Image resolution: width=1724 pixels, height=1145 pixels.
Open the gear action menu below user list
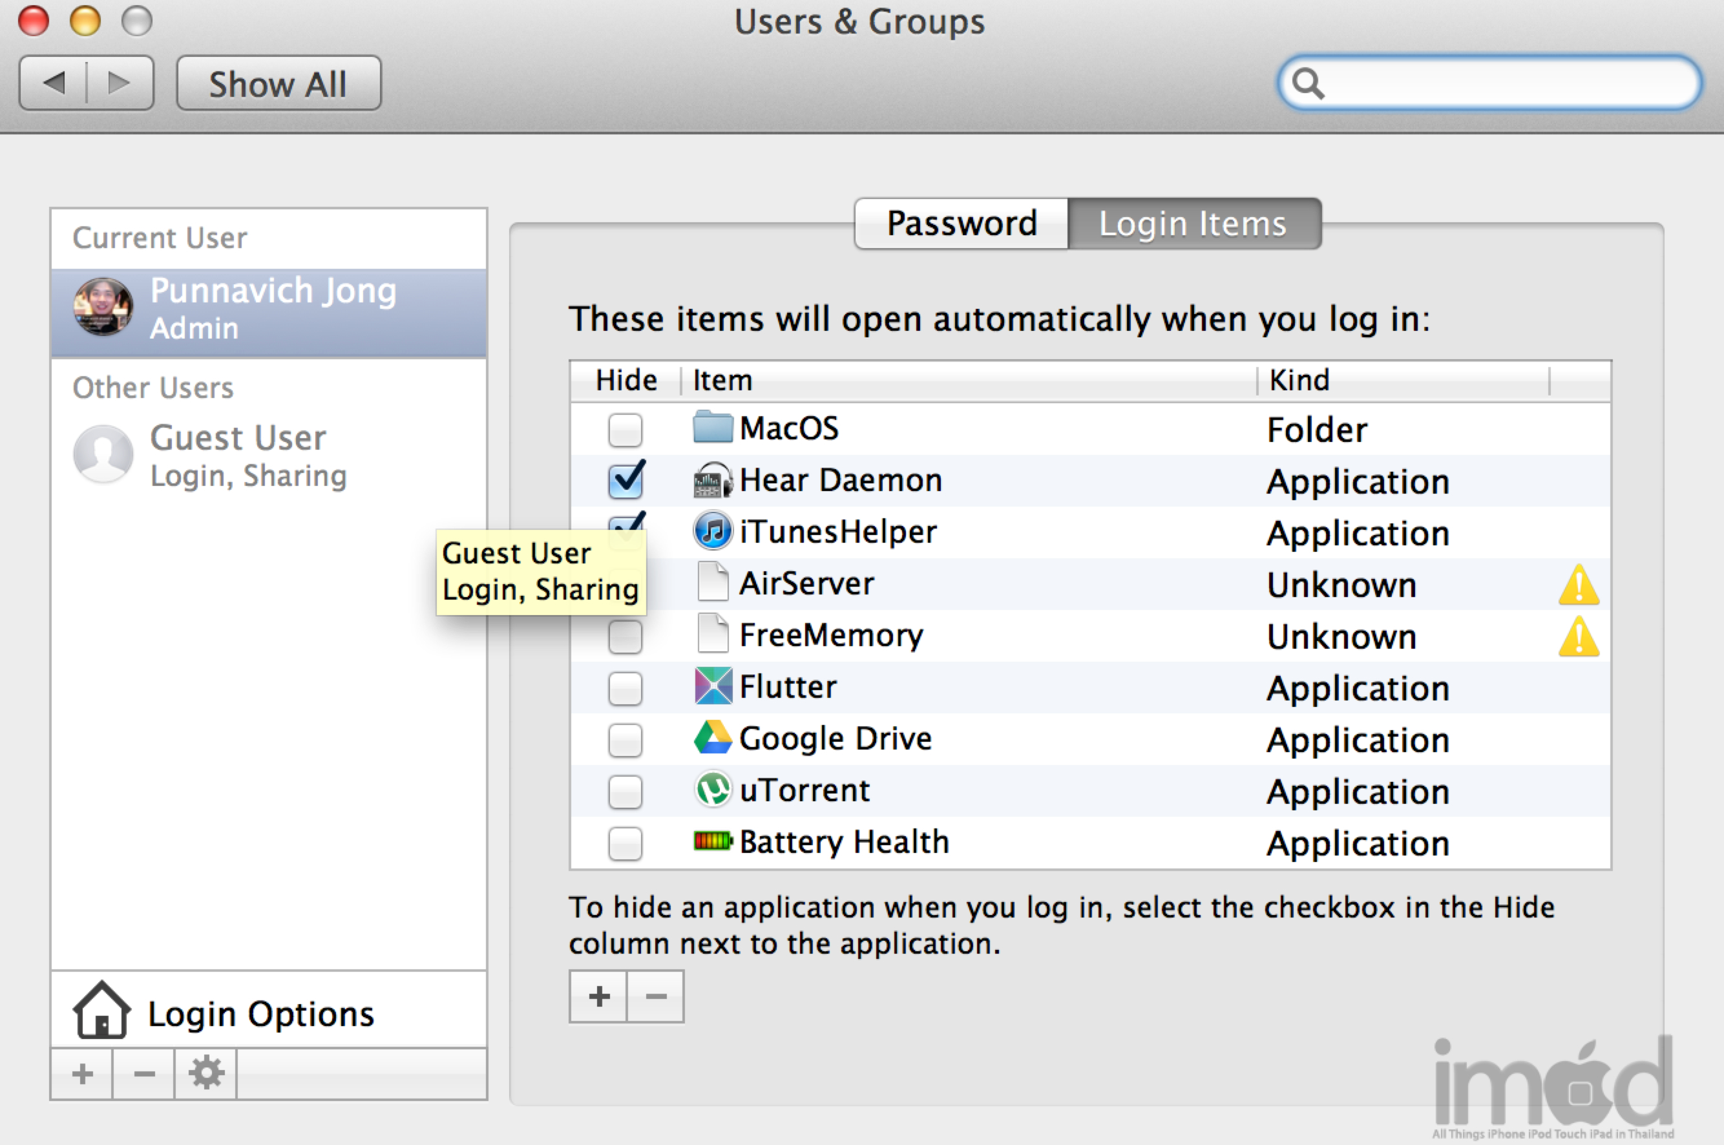[206, 1073]
